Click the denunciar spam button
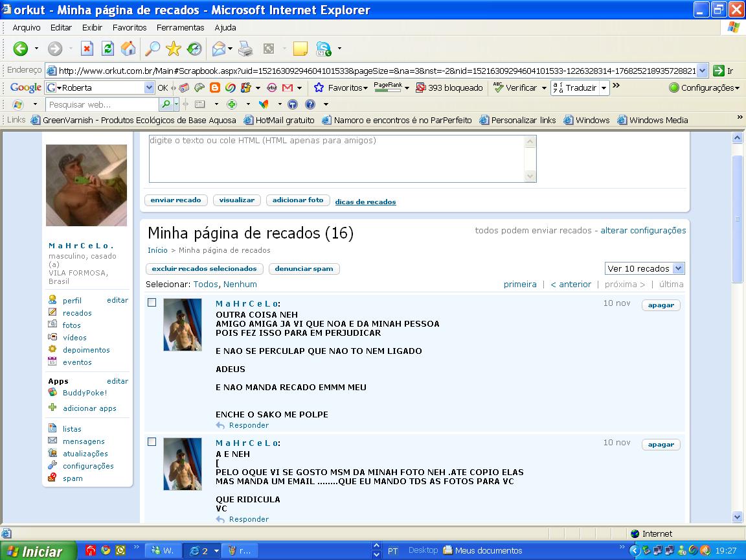 click(x=304, y=268)
